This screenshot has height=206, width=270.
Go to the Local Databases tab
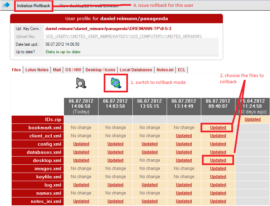tap(136, 70)
